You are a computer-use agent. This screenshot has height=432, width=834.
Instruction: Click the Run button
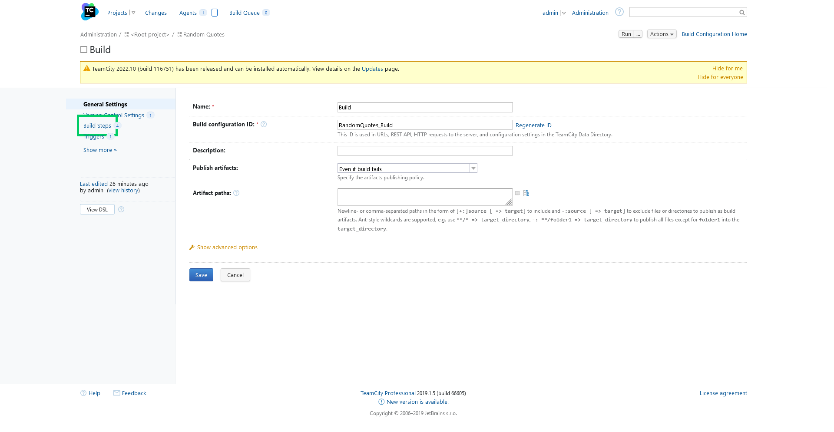pyautogui.click(x=626, y=34)
